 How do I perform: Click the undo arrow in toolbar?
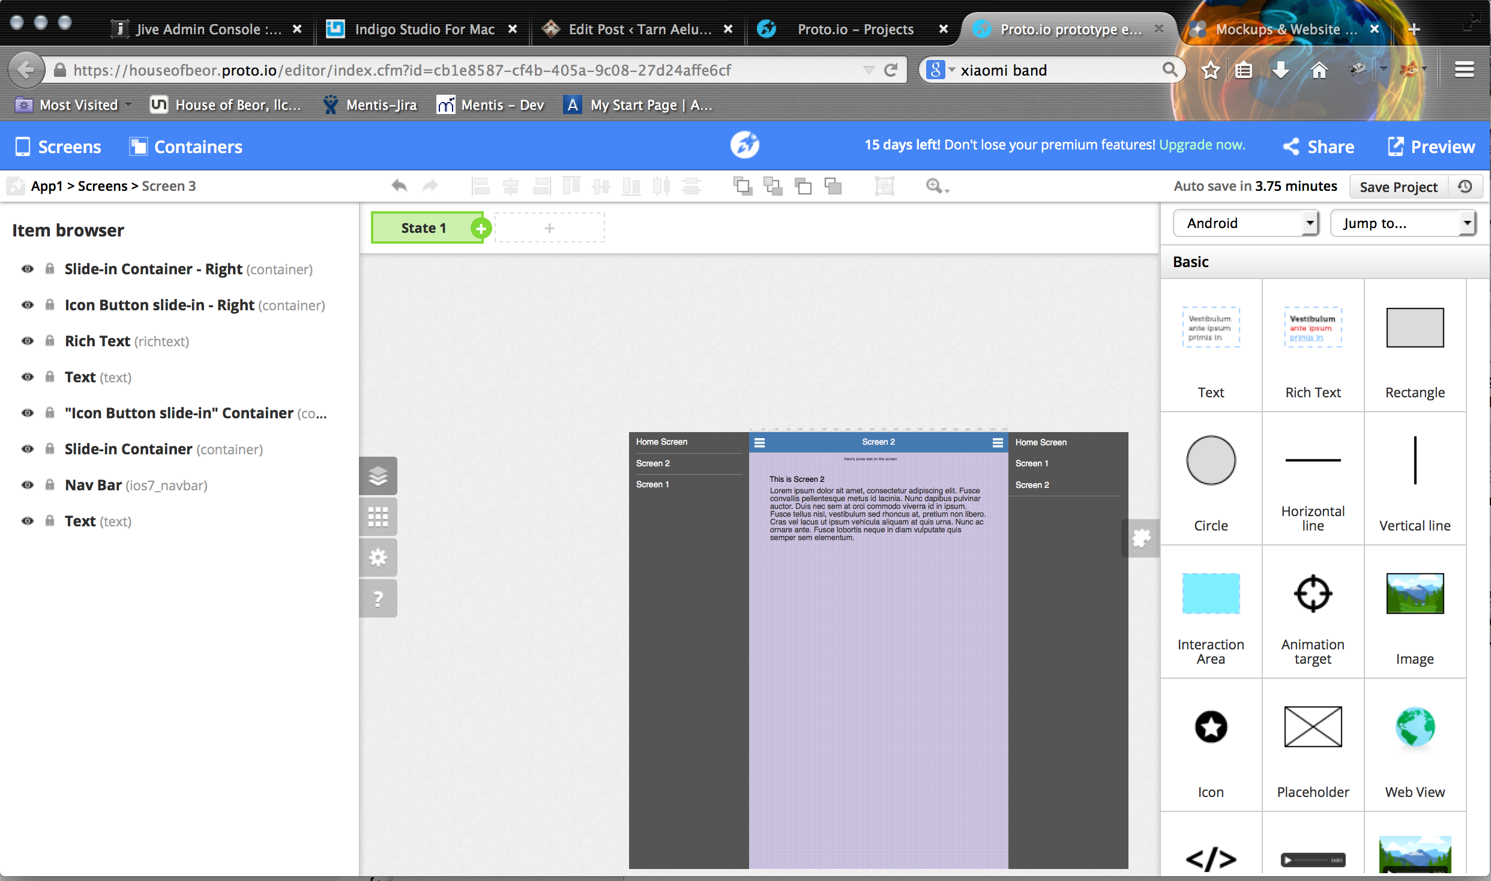[x=399, y=186]
